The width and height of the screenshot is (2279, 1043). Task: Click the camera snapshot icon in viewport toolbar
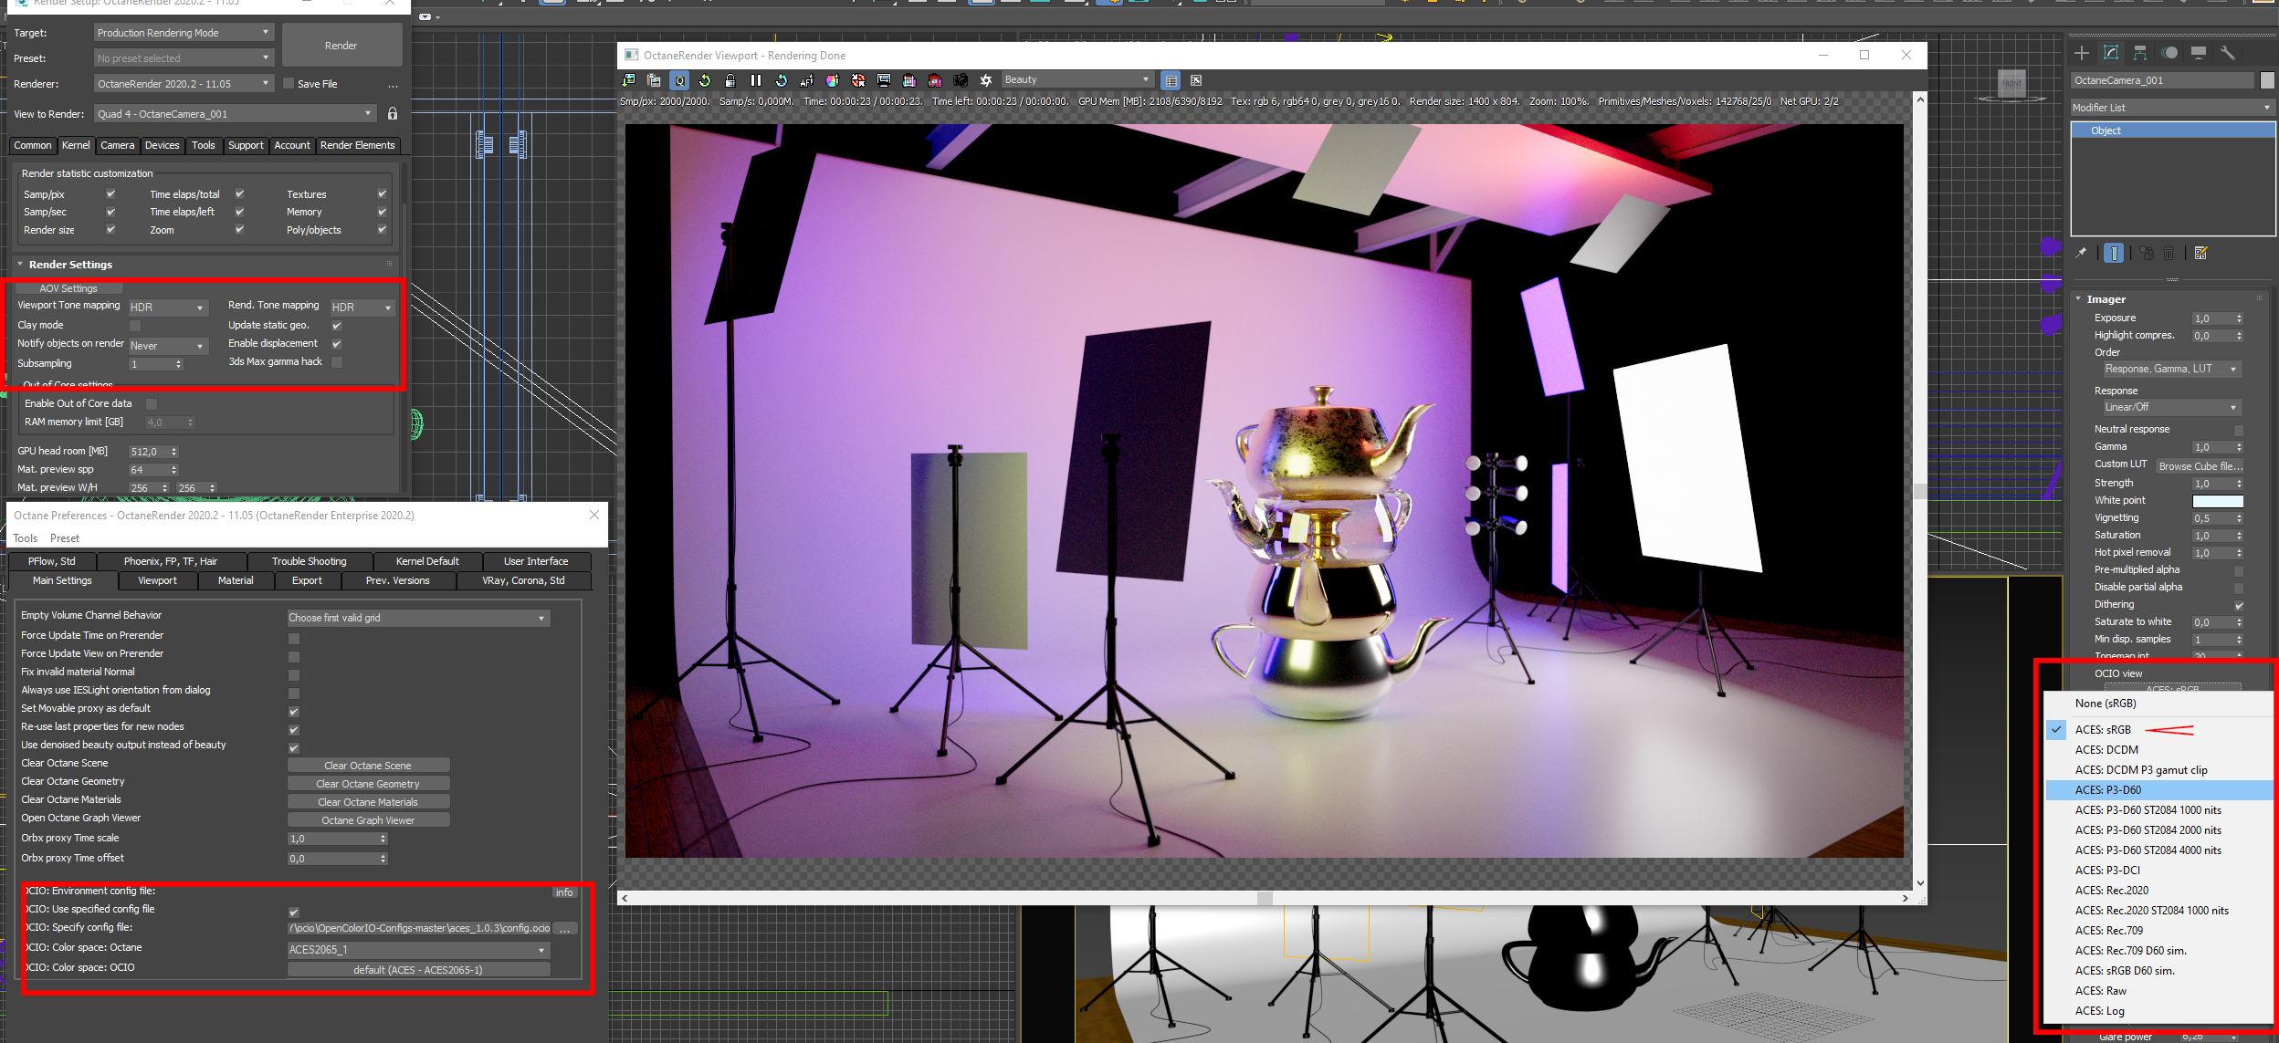[x=960, y=80]
